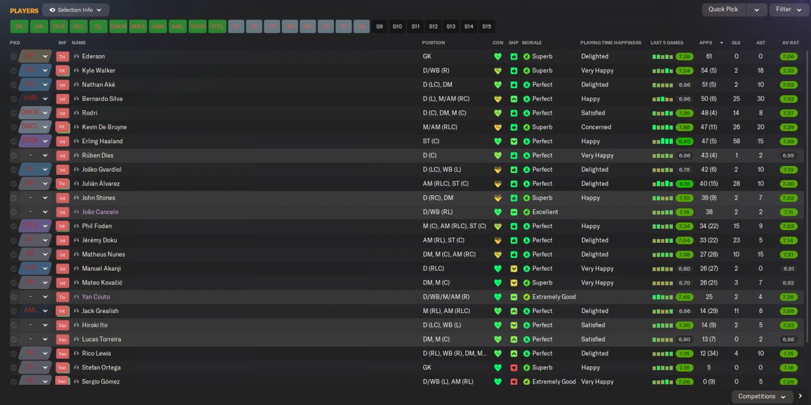Click the Int badge for Mateo Kovačić
The height and width of the screenshot is (405, 811).
[62, 283]
